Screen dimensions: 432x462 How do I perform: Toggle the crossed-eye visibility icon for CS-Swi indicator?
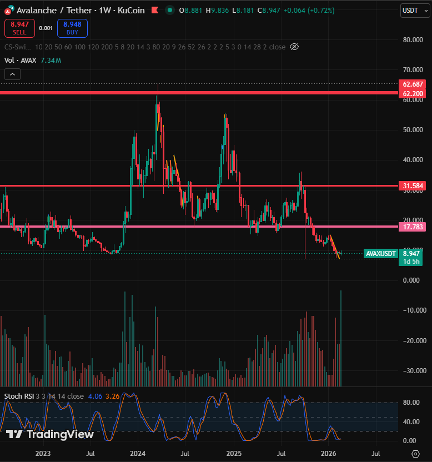pos(294,47)
